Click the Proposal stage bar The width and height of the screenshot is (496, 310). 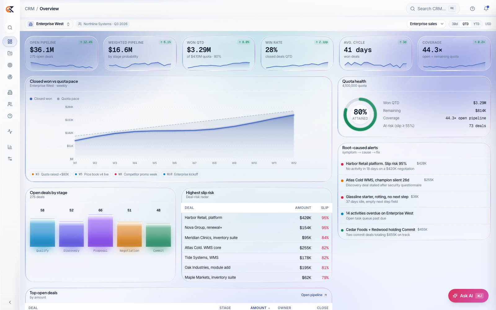coord(100,231)
